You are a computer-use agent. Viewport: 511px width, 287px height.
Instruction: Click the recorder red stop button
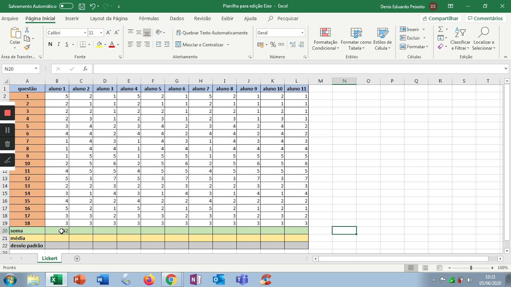(x=7, y=113)
